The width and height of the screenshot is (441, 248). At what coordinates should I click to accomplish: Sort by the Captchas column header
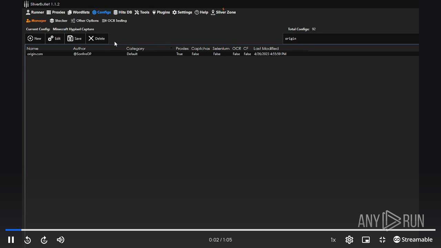[x=201, y=49]
